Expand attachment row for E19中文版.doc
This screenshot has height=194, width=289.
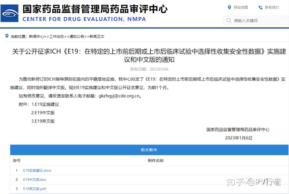[x=144, y=180]
